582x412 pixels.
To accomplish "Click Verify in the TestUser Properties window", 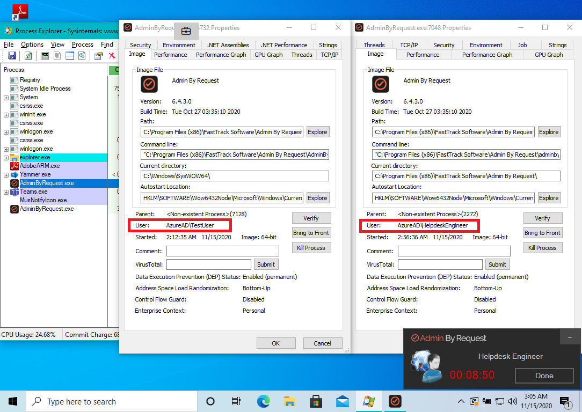I will [311, 218].
